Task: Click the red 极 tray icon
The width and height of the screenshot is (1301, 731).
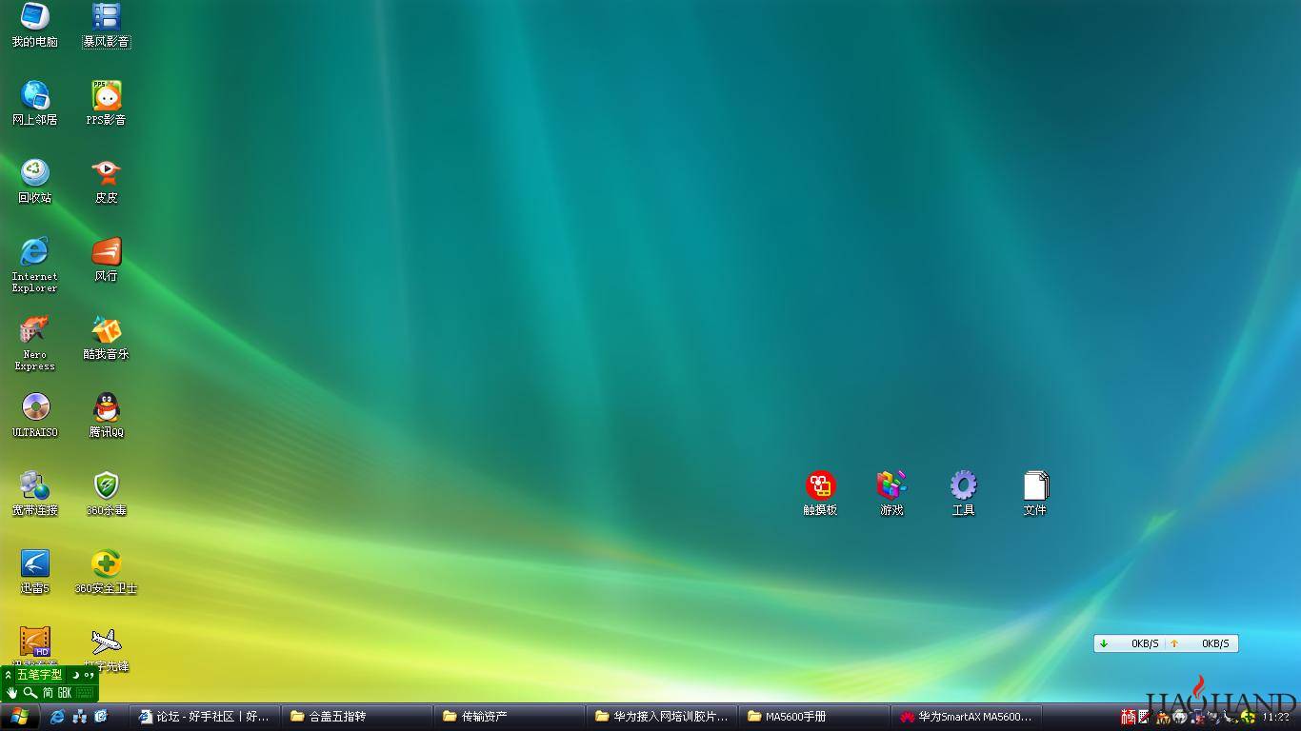Action: point(1129,717)
